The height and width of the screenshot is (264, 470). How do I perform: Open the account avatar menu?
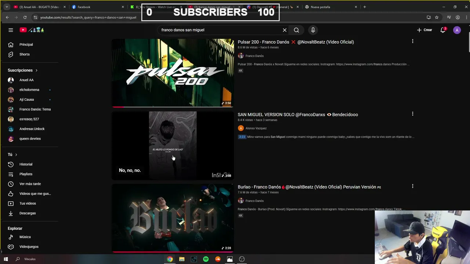[457, 30]
